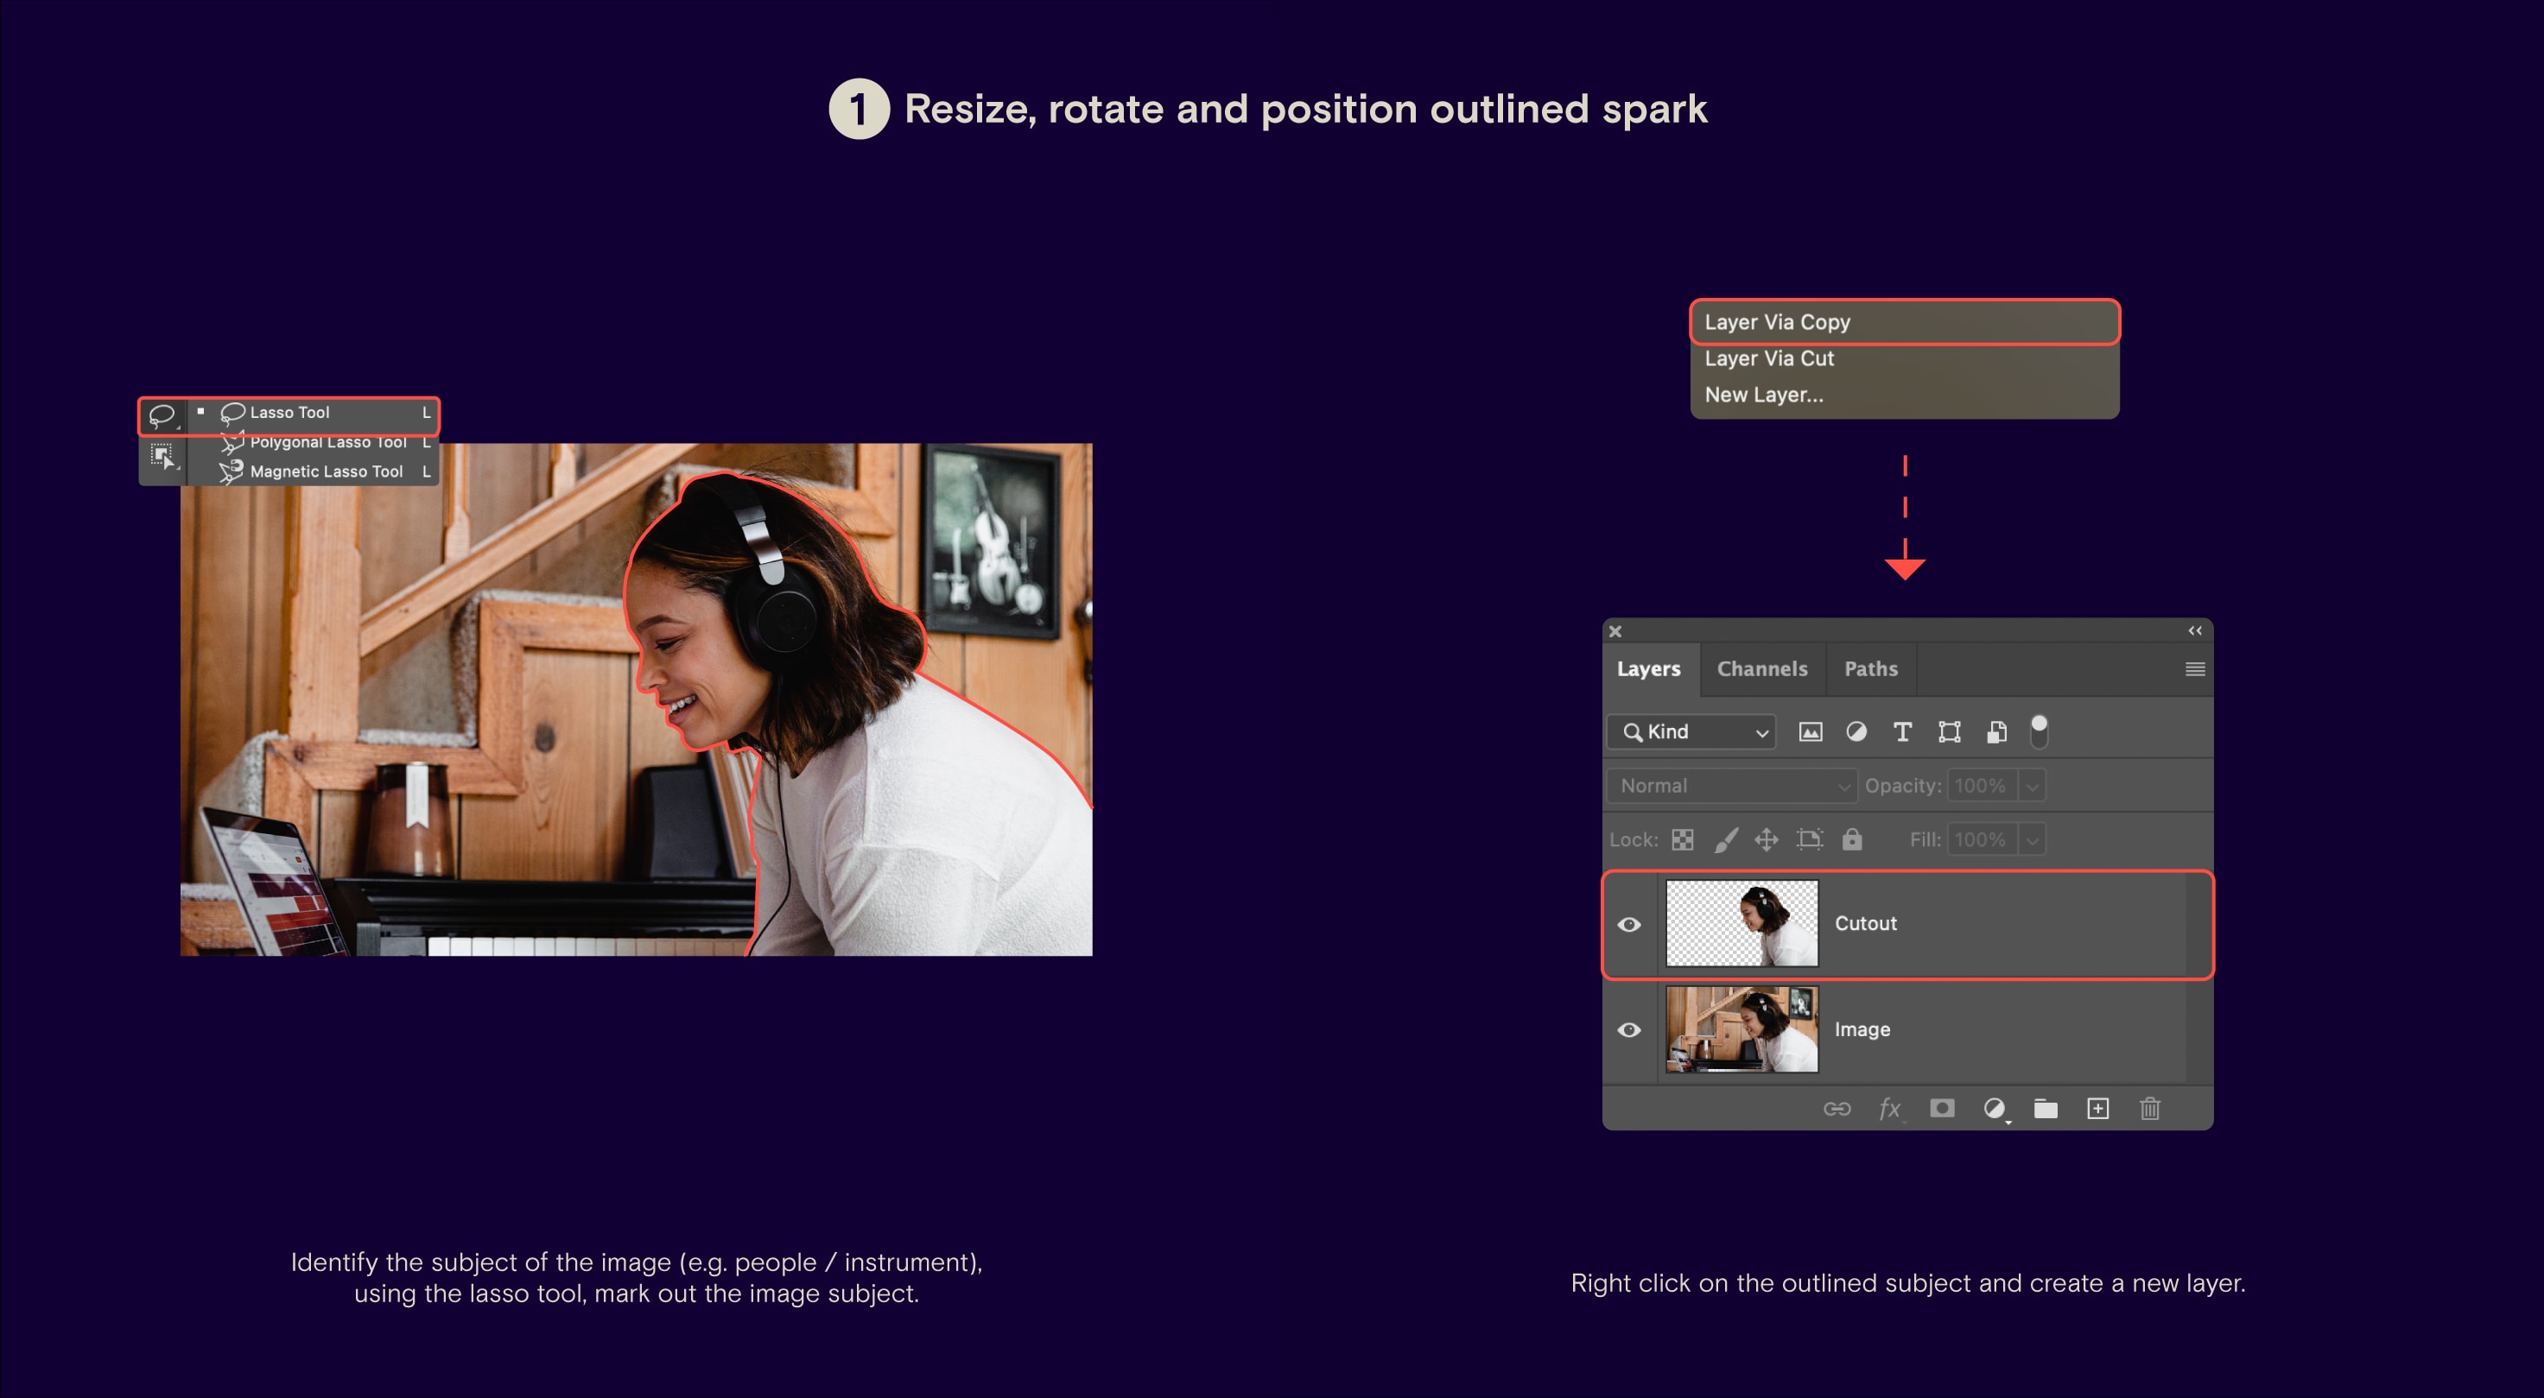Viewport: 2544px width, 1398px height.
Task: Open the Normal blend mode dropdown
Action: point(1732,786)
